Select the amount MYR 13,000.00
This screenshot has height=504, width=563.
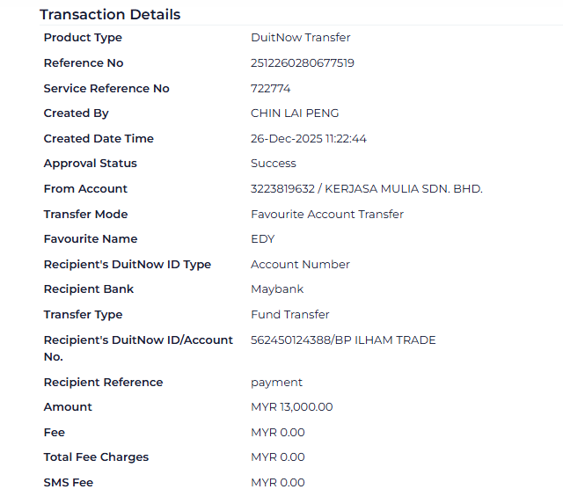click(x=292, y=407)
